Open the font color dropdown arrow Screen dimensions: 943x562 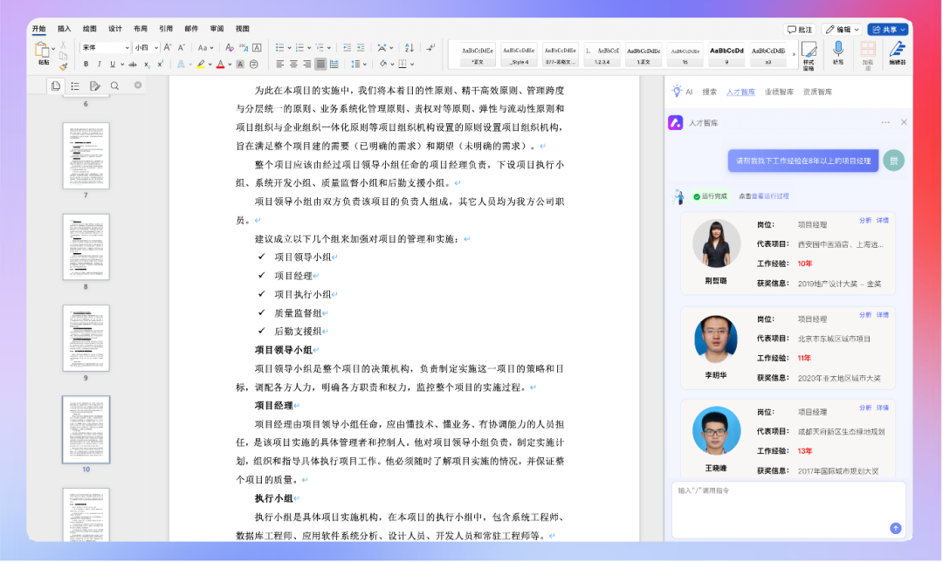pyautogui.click(x=230, y=65)
